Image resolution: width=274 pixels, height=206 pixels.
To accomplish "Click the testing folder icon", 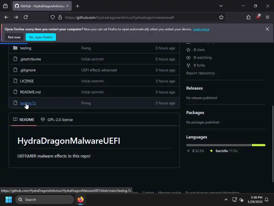I will pos(15,48).
